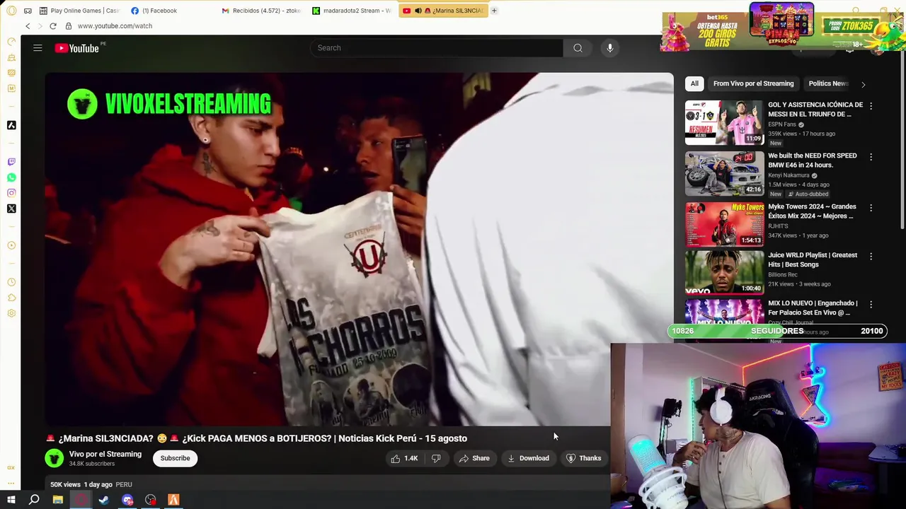The image size is (906, 509).
Task: Open Instagram in the browser sidebar
Action: (11, 193)
